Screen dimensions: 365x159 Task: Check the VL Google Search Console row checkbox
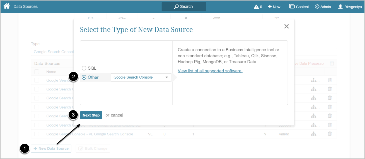[37, 134]
